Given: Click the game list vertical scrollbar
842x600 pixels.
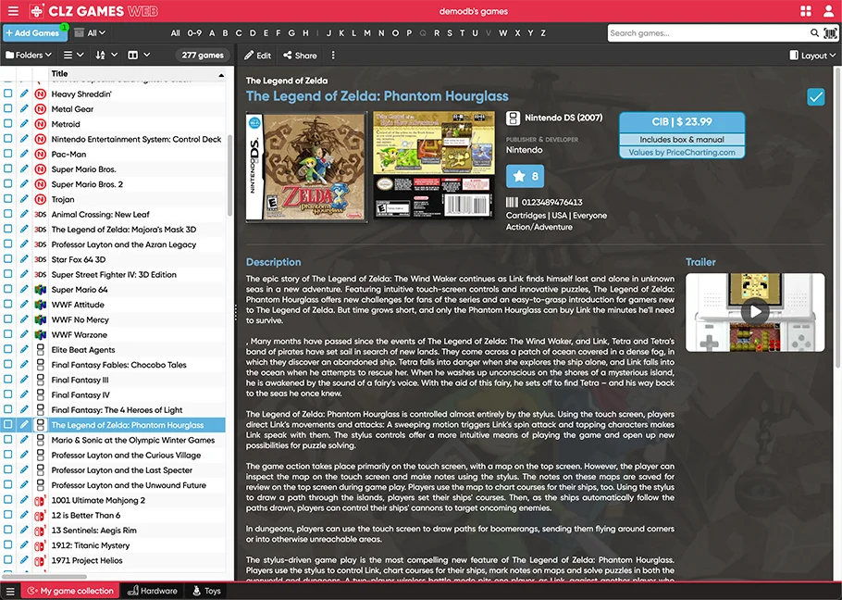Looking at the screenshot, I should click(x=229, y=175).
